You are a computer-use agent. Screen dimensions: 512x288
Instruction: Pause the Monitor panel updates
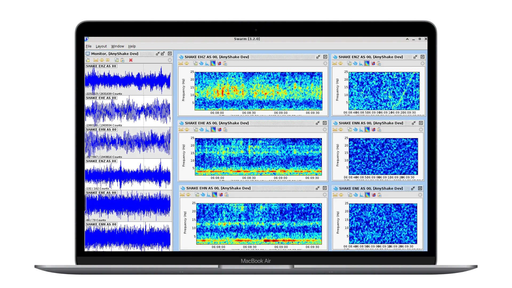108,60
